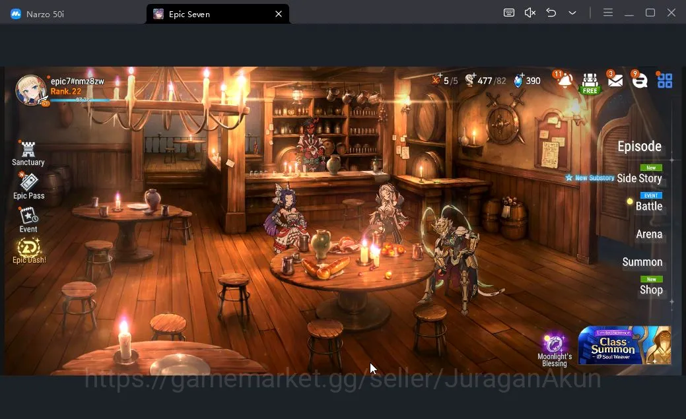Open Moonlight's Blessing
This screenshot has width=686, height=419.
[x=555, y=350]
